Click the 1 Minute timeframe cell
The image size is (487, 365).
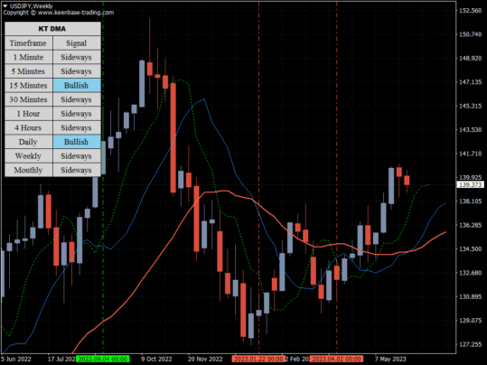click(29, 57)
